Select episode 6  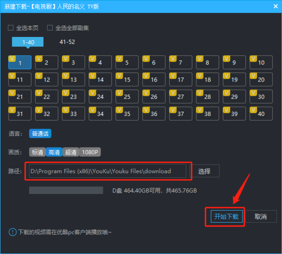pyautogui.click(x=154, y=62)
